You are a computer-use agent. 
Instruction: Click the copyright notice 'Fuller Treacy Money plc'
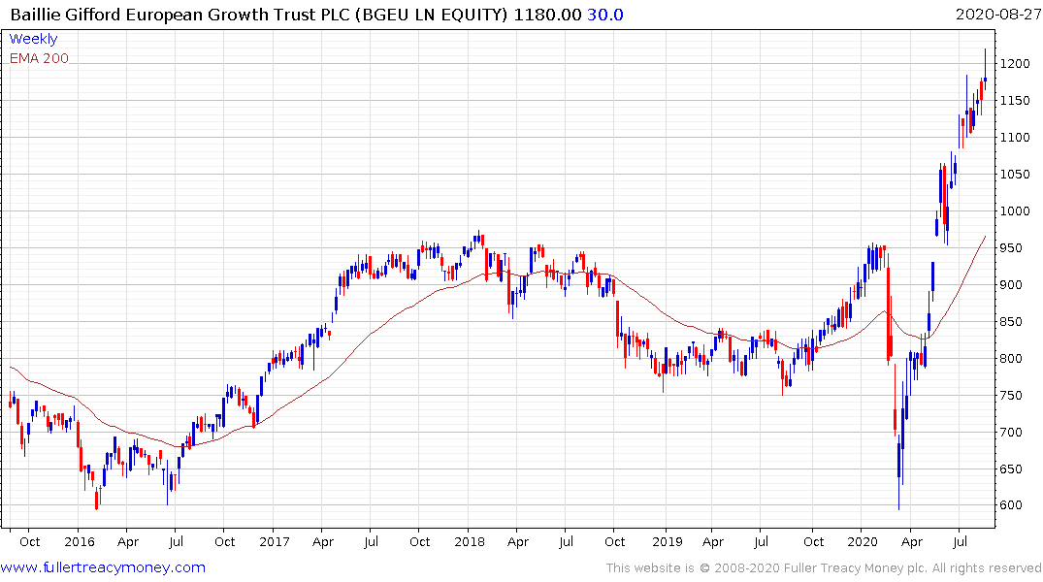(x=856, y=568)
